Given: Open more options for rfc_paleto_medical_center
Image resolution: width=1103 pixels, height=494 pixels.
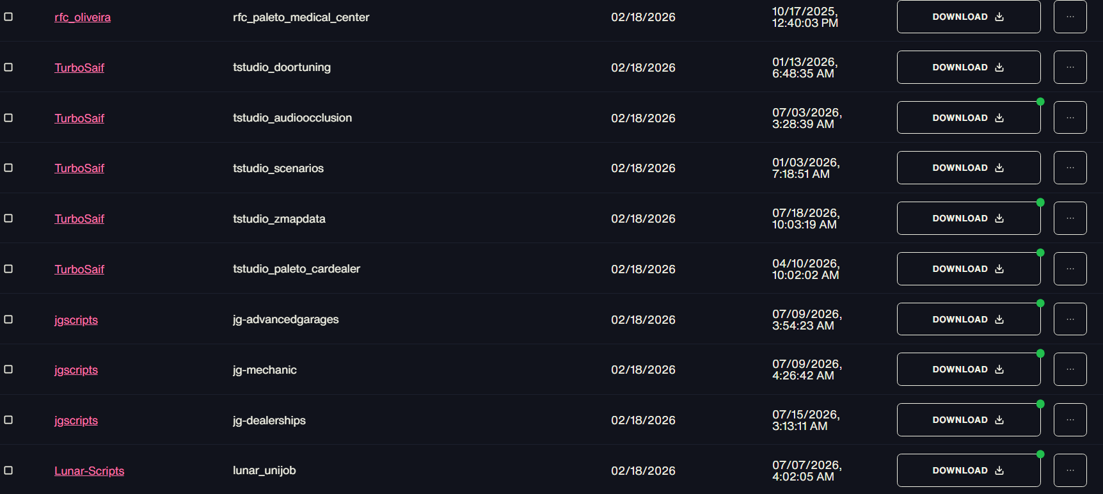Looking at the screenshot, I should click(1070, 17).
